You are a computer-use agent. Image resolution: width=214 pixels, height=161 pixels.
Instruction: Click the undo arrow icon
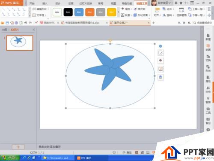click(26, 23)
